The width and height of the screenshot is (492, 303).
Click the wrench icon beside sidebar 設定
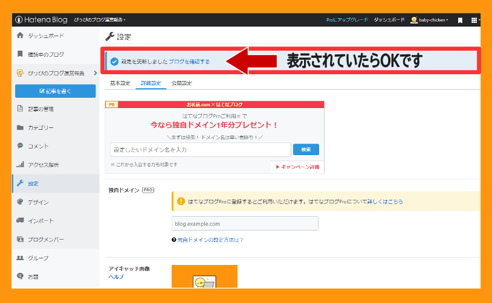click(20, 183)
